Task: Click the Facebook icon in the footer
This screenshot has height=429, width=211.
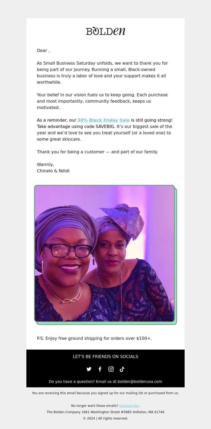Action: coord(100,369)
